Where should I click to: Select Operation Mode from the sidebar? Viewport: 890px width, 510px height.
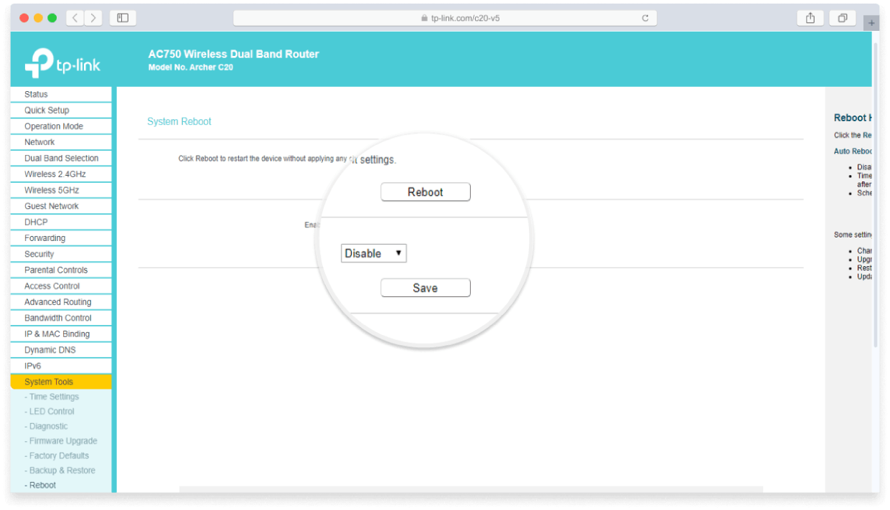pyautogui.click(x=62, y=126)
